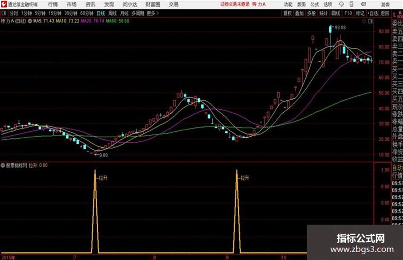Add stock via the 自选 button
The height and width of the screenshot is (260, 403).
[373, 13]
